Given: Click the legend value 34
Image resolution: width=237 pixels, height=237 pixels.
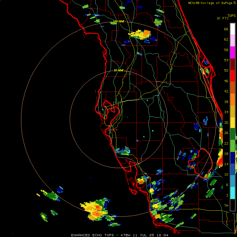Looking at the screenshot, I should click(x=226, y=112).
